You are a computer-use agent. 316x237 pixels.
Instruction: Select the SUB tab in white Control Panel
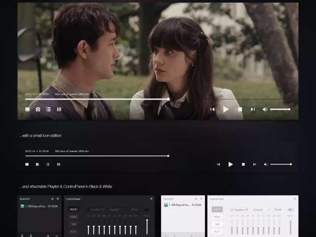[x=217, y=224]
